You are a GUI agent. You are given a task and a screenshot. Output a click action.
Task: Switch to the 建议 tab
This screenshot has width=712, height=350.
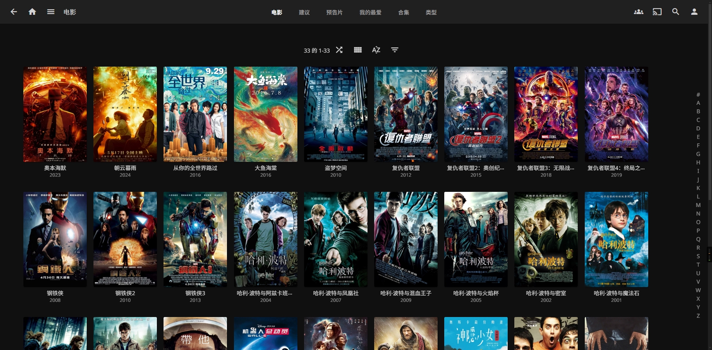[304, 12]
